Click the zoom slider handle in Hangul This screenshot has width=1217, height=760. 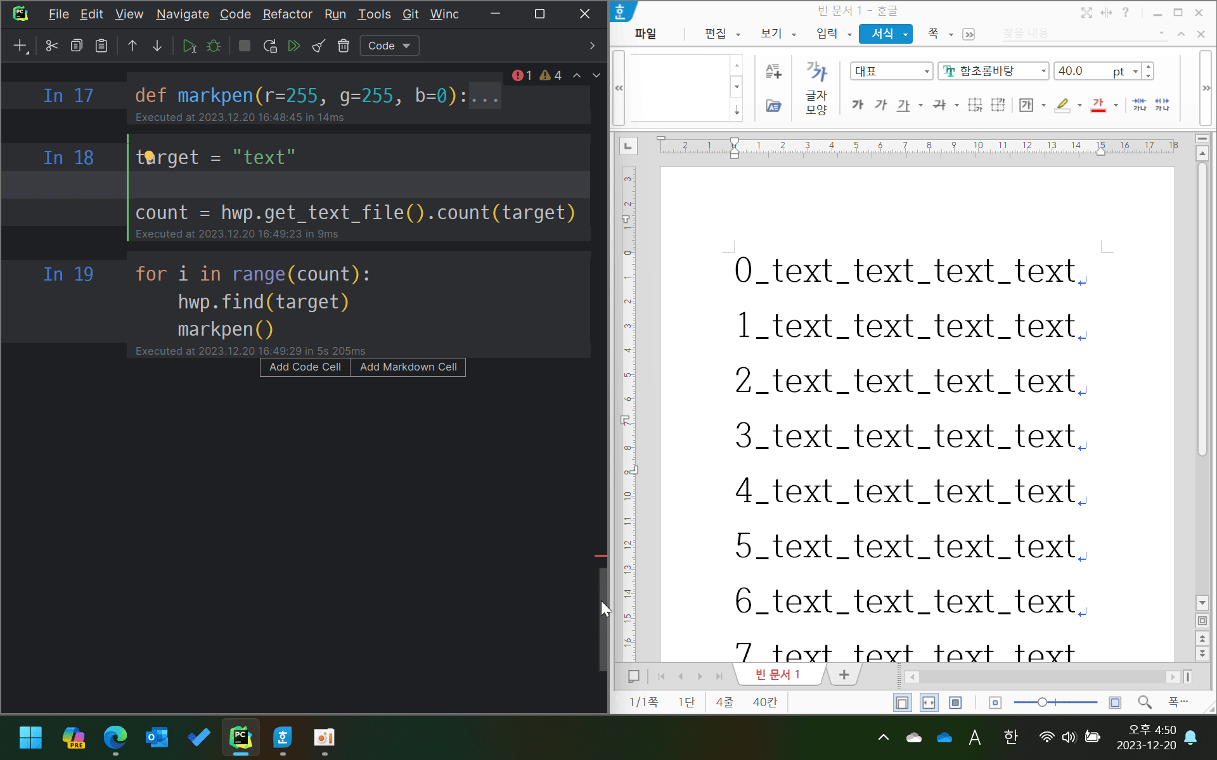[1042, 702]
